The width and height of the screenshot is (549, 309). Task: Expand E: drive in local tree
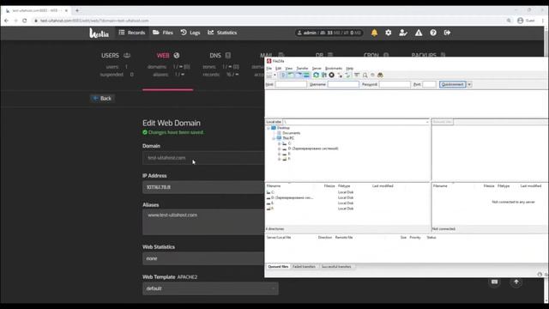tap(279, 154)
